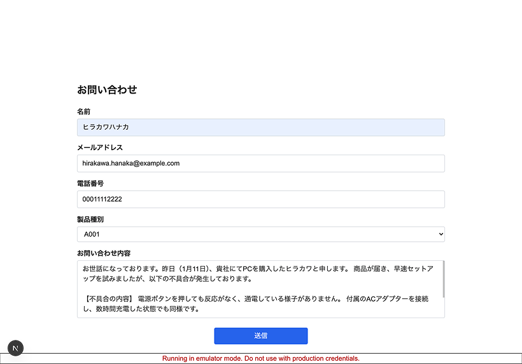Open the Next.js dev tools N icon
The width and height of the screenshot is (522, 364).
(16, 347)
